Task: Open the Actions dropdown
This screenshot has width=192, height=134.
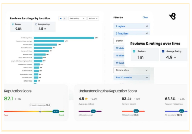Action: 93,18
